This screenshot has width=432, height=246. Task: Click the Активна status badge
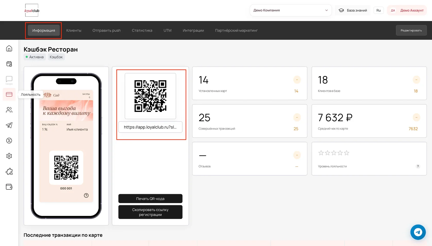point(35,57)
